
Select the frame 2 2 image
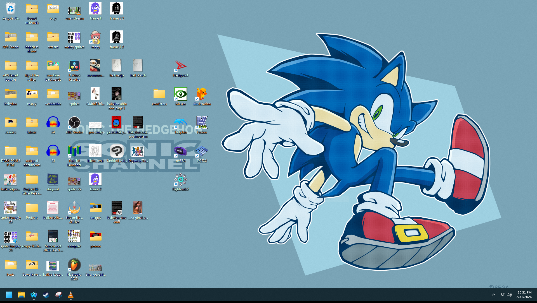117,11
